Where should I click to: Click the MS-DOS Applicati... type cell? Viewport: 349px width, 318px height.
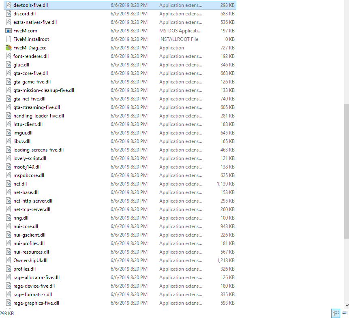(x=180, y=31)
